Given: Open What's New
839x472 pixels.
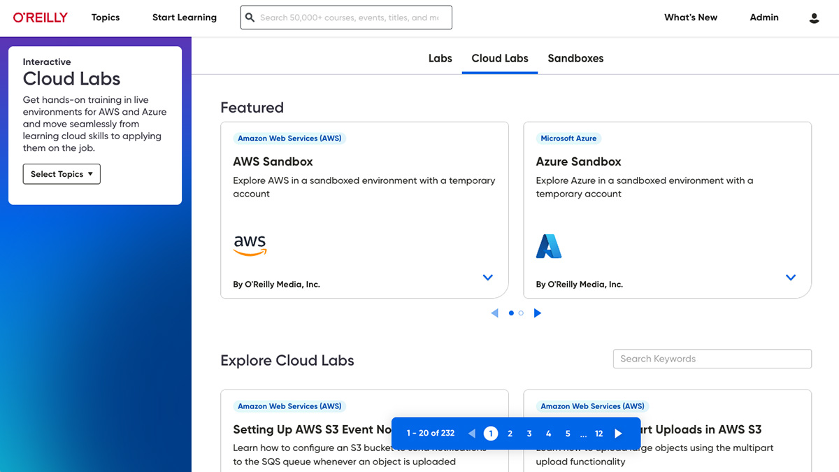Looking at the screenshot, I should tap(691, 17).
